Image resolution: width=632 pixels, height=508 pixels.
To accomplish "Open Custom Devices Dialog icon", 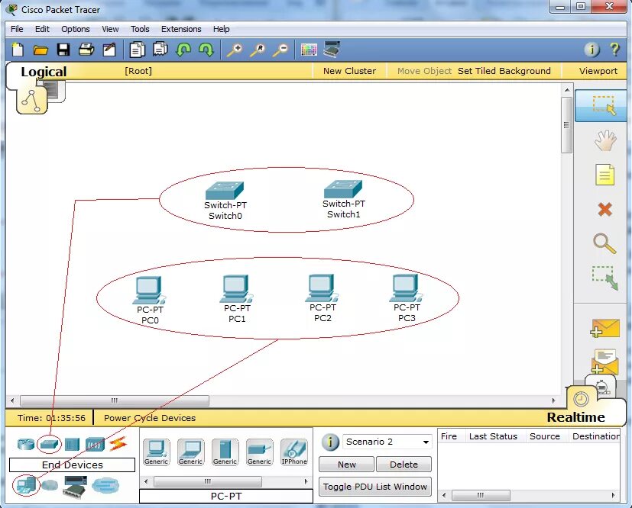I will click(x=332, y=49).
